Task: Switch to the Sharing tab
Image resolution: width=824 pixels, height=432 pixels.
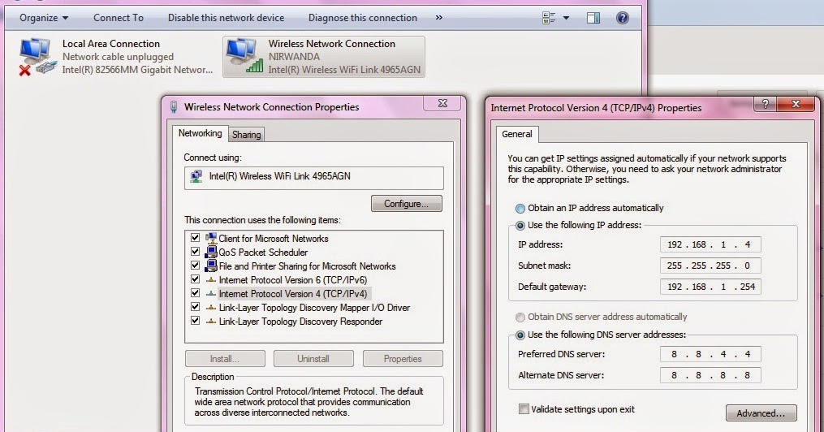Action: click(247, 135)
